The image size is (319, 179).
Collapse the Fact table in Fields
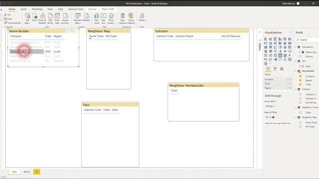pyautogui.click(x=296, y=61)
